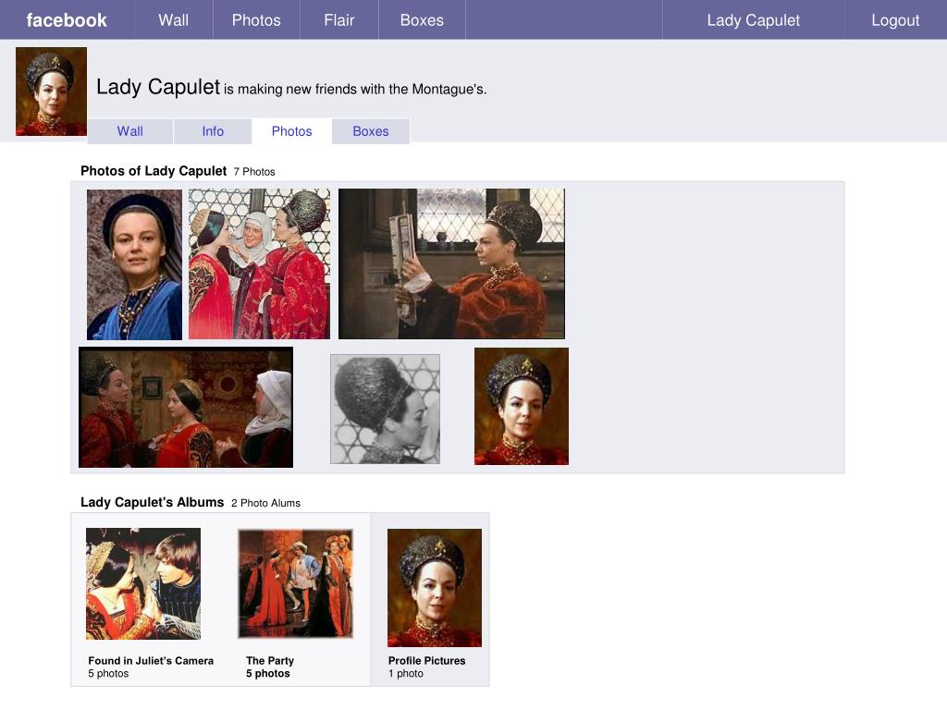The width and height of the screenshot is (947, 710).
Task: Open photo of three women with nurse
Action: click(259, 263)
